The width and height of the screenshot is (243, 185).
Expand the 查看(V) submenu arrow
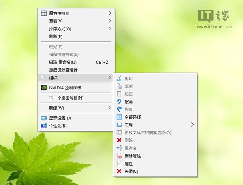pos(110,21)
